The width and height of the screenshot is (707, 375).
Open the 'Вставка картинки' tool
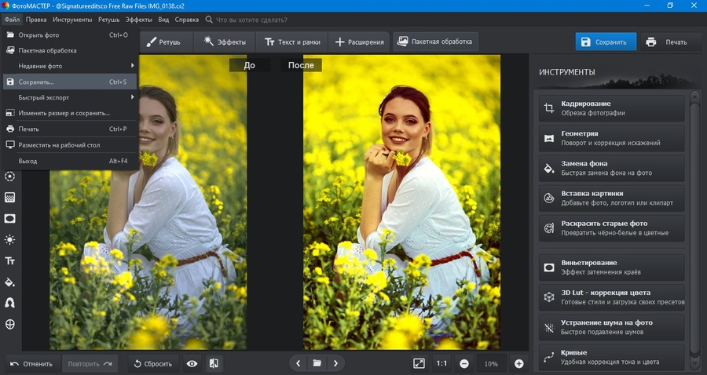(611, 198)
